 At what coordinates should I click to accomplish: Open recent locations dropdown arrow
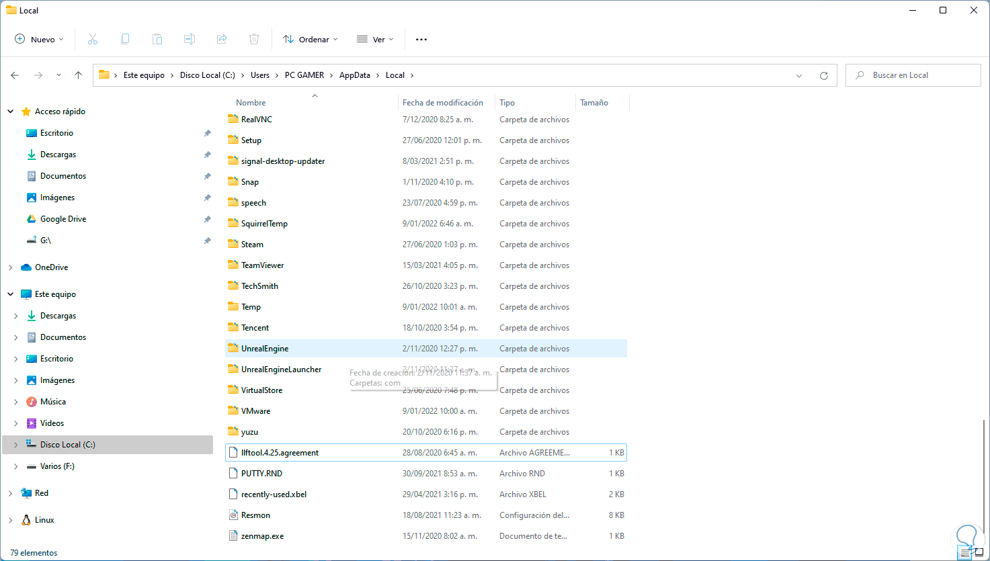click(58, 75)
